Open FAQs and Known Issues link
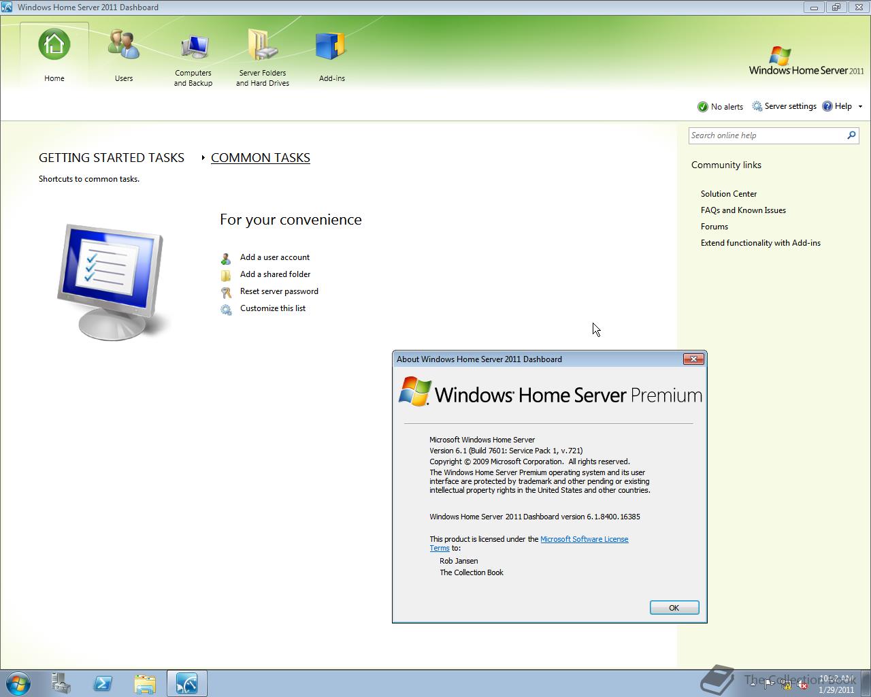The image size is (871, 697). [743, 210]
